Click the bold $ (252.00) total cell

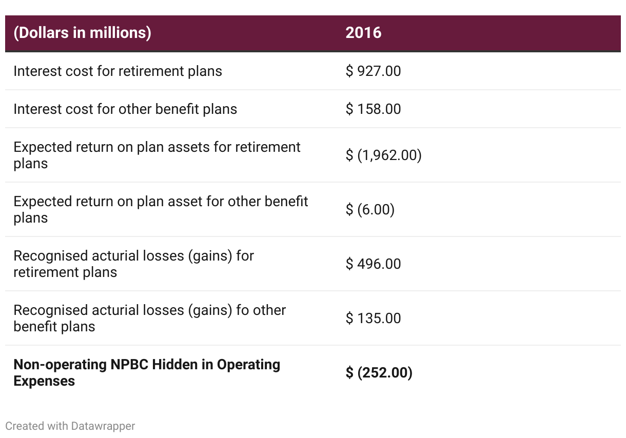click(379, 372)
